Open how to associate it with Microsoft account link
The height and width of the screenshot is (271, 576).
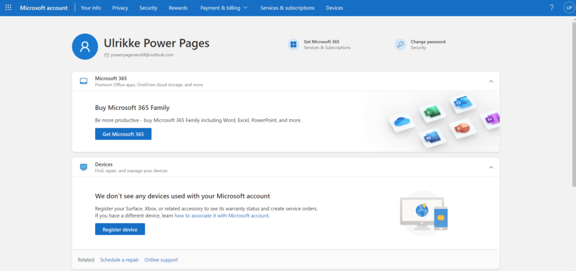[222, 215]
